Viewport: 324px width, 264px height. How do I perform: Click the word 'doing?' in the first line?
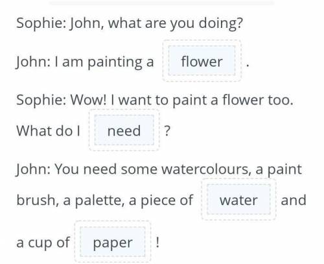coord(221,23)
